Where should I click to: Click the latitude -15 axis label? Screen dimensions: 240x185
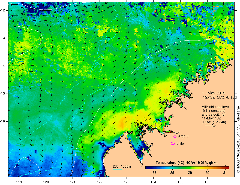(3, 94)
